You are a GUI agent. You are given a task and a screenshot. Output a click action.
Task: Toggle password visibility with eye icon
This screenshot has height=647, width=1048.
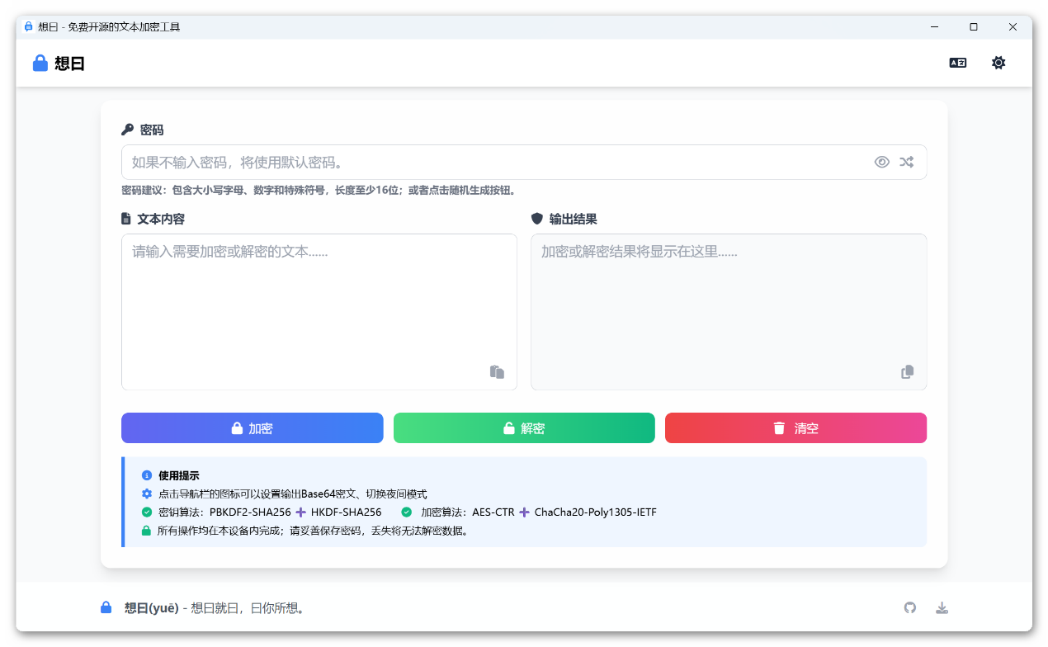(x=882, y=162)
